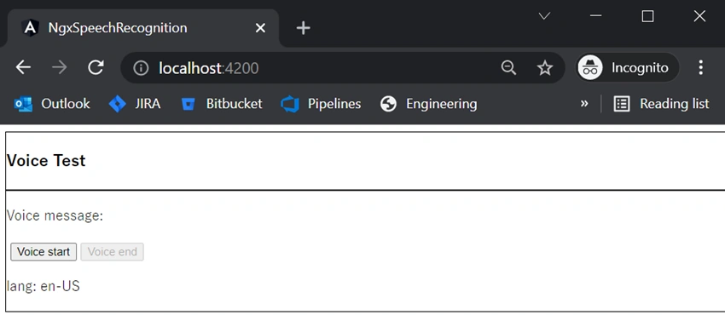Click the lang: en-US text
Image resolution: width=725 pixels, height=315 pixels.
pyautogui.click(x=43, y=286)
